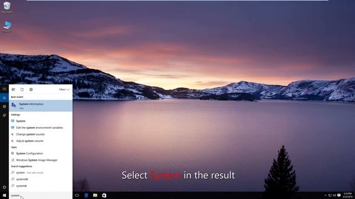This screenshot has height=199, width=355.
Task: Launch Microsoft Edge from the taskbar
Action: 87,195
